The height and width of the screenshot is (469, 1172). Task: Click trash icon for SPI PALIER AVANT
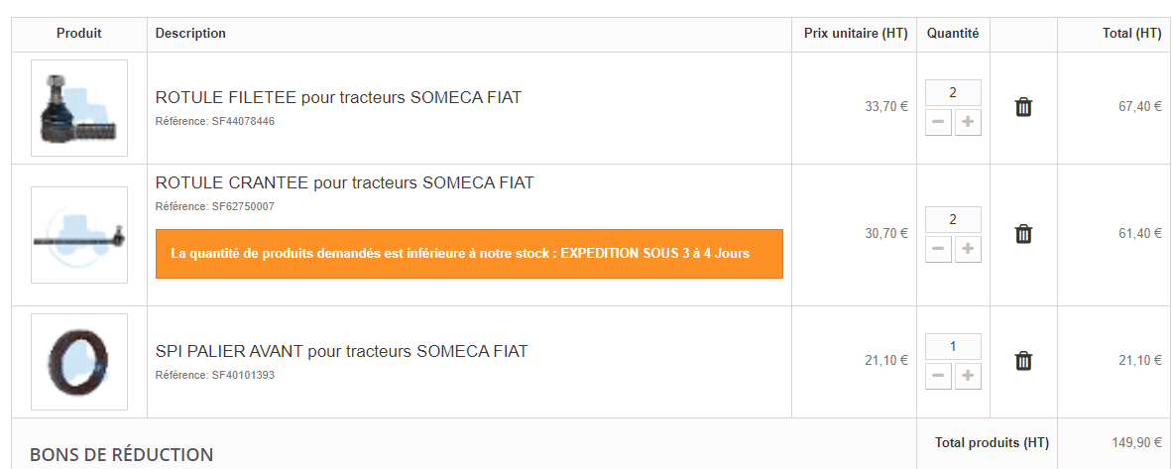(1023, 361)
